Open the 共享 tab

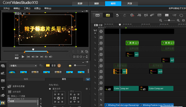tap(129, 3)
